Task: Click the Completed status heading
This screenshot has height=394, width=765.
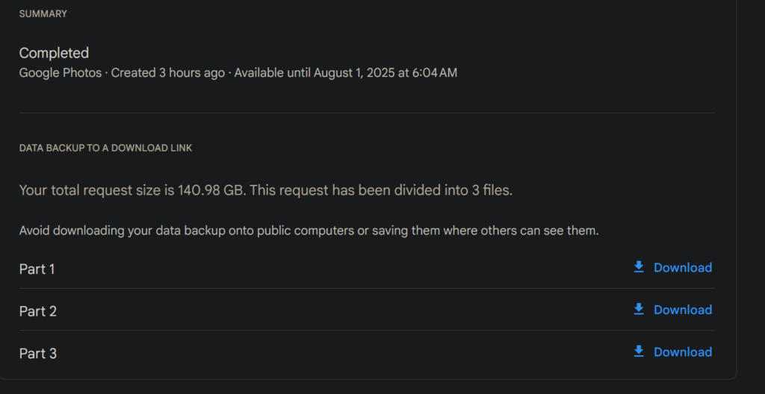Action: pos(54,53)
